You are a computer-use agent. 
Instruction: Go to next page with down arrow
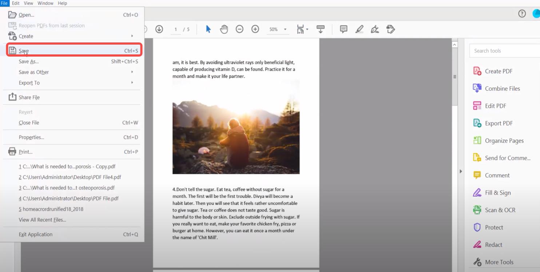click(159, 29)
